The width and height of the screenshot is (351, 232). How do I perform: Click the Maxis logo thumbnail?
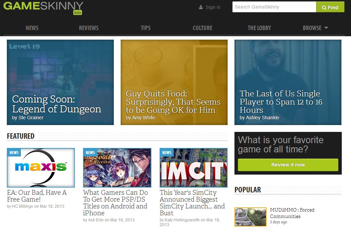[x=41, y=167]
